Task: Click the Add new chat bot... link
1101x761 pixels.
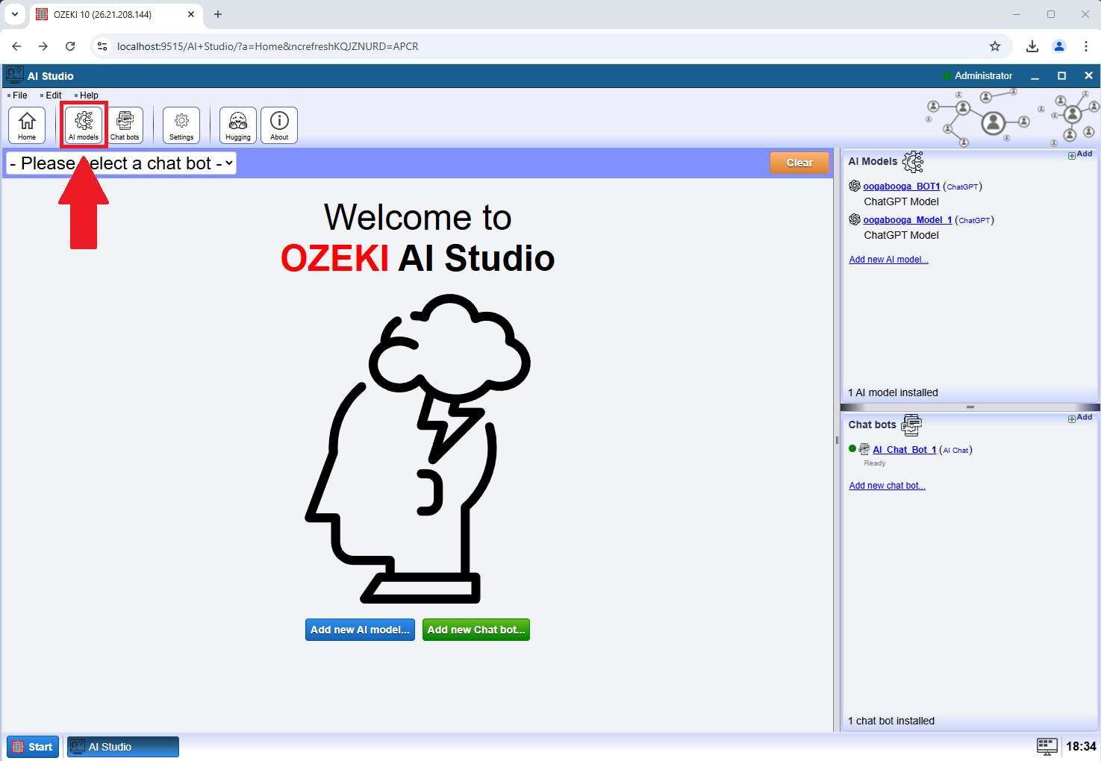Action: click(888, 486)
